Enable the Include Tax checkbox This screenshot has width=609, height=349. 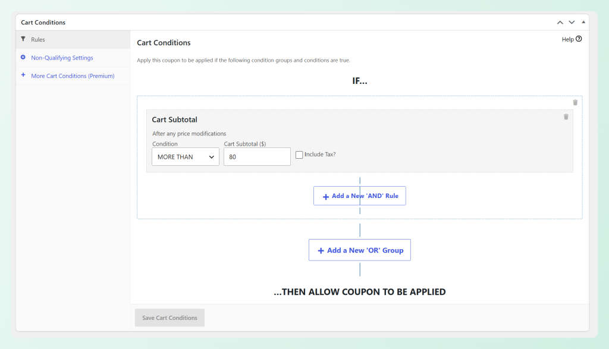point(299,155)
